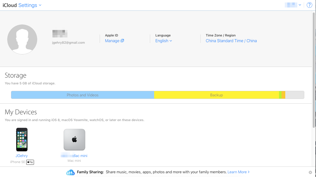Click the 'Language' label
The height and width of the screenshot is (177, 316).
tap(163, 35)
